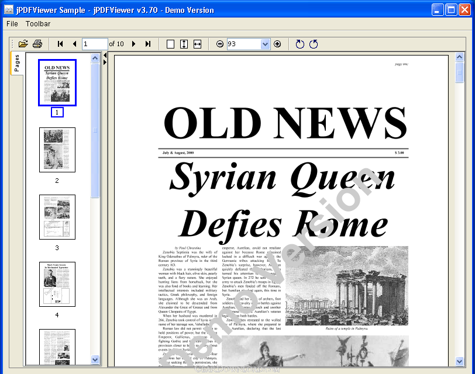
Task: Open the File menu
Action: point(12,23)
